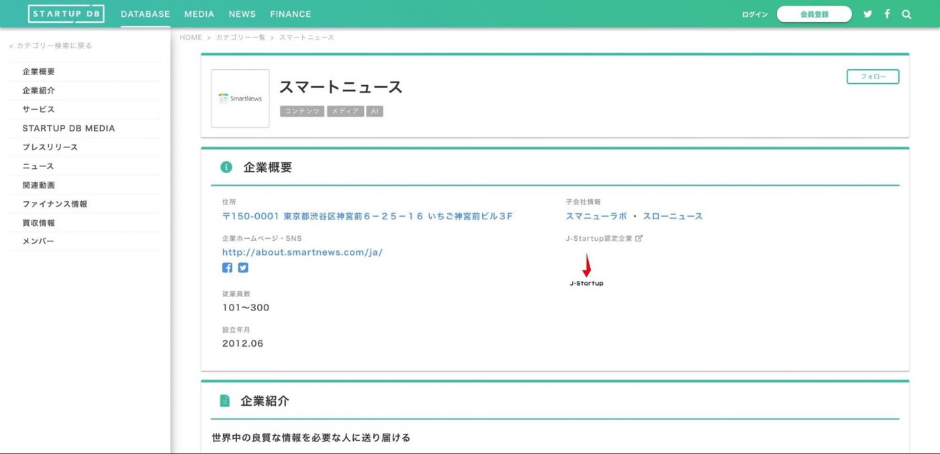Open search using the magnifier icon
This screenshot has height=454, width=940.
tap(906, 13)
